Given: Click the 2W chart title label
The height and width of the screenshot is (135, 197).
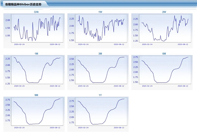Looking at the screenshot, I should coord(164,12).
